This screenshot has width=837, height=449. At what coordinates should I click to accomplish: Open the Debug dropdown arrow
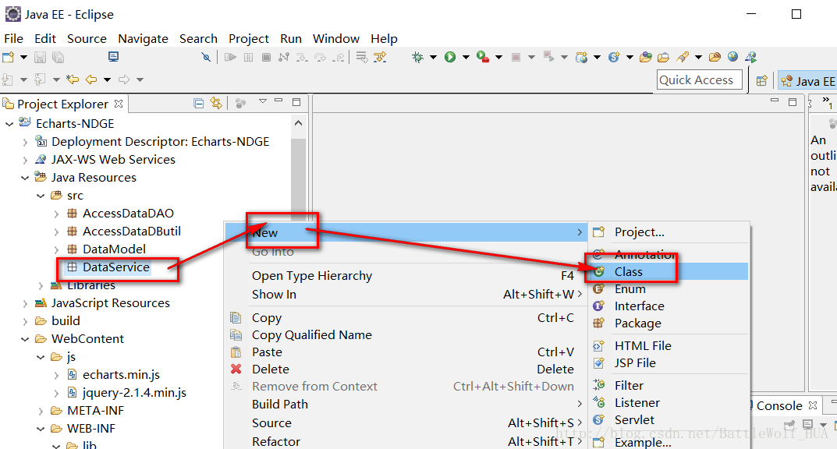[433, 57]
